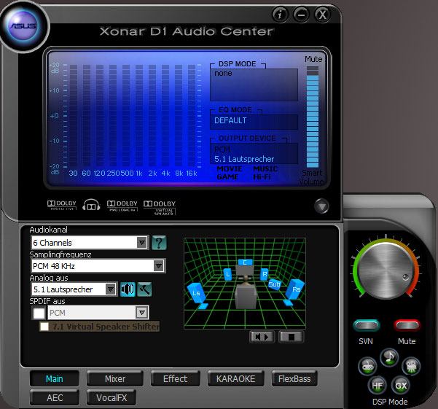Viewport: 438px width, 409px height.
Task: Click the Dolby Pro Logic IIx logo
Action: point(122,206)
